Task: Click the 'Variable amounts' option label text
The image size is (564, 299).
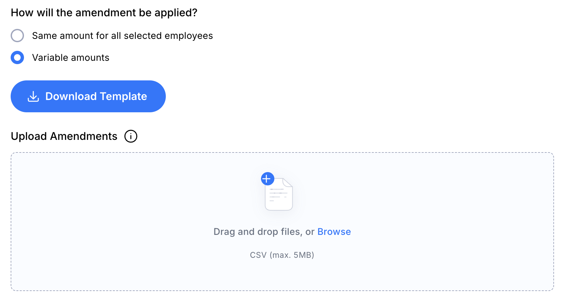Action: 71,57
